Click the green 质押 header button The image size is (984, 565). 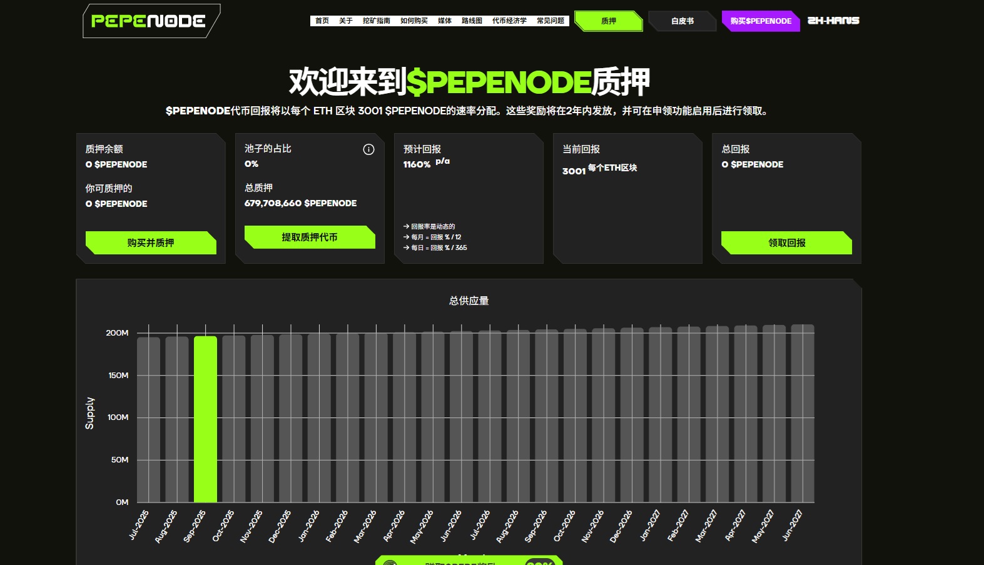(608, 21)
